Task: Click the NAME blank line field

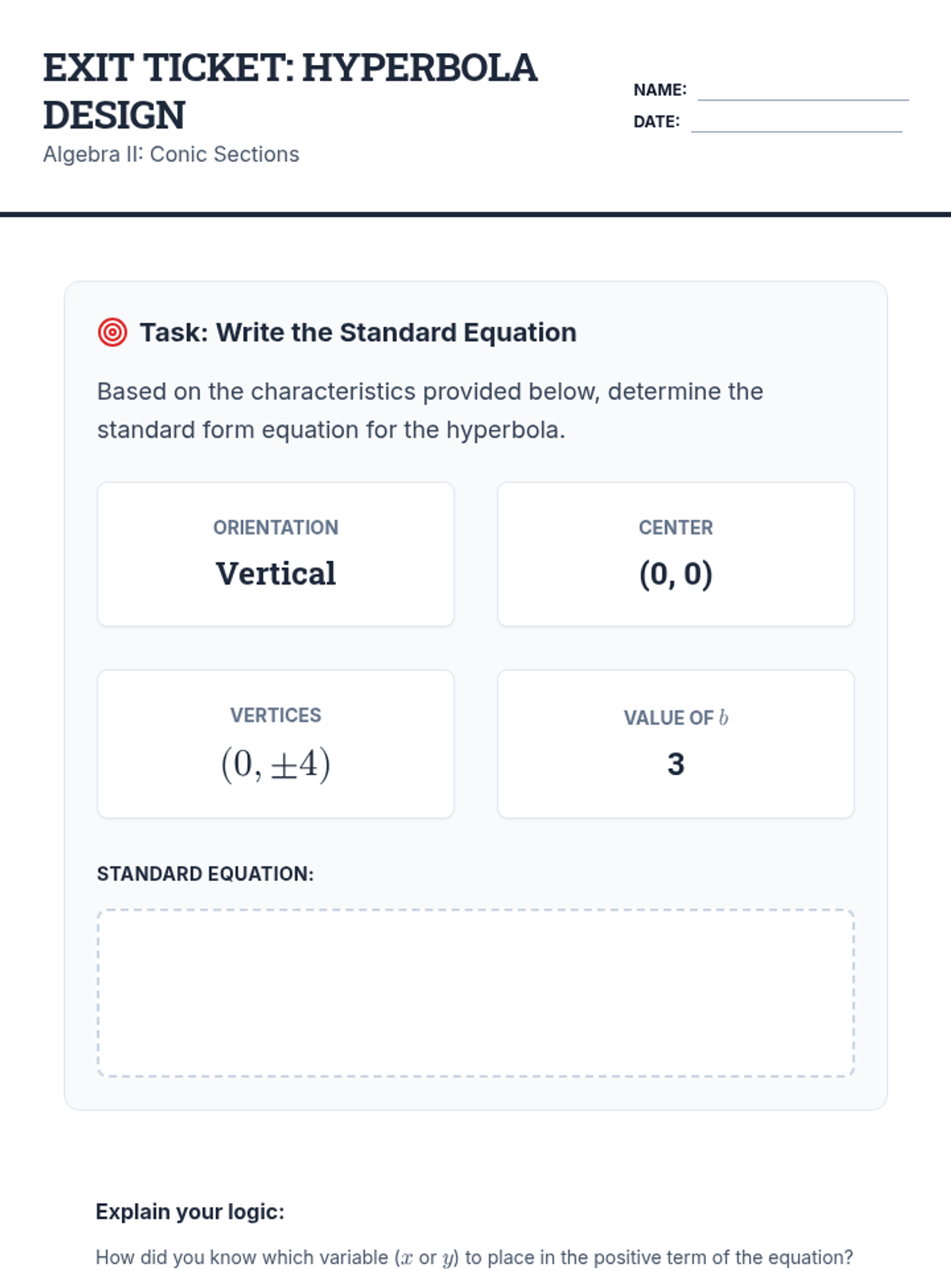Action: 802,90
